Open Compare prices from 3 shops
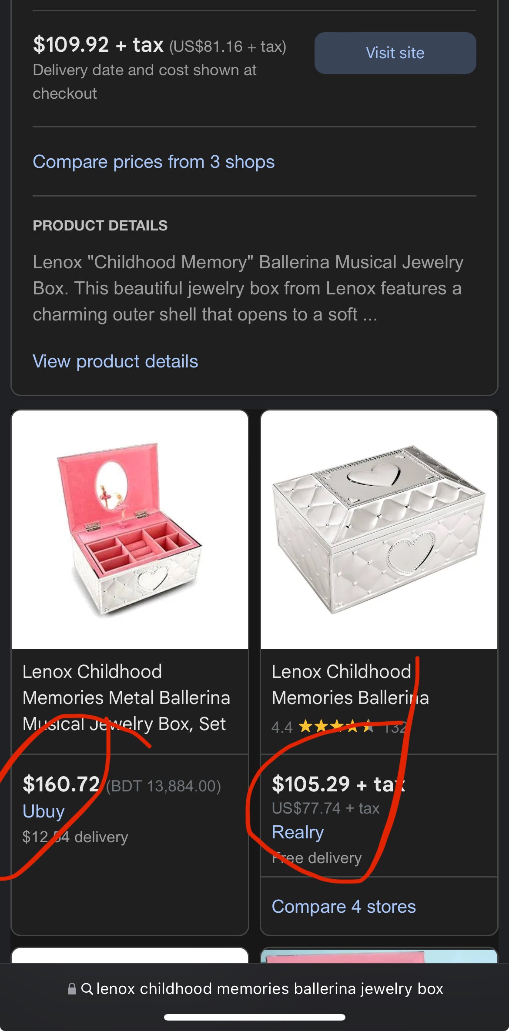 tap(154, 161)
